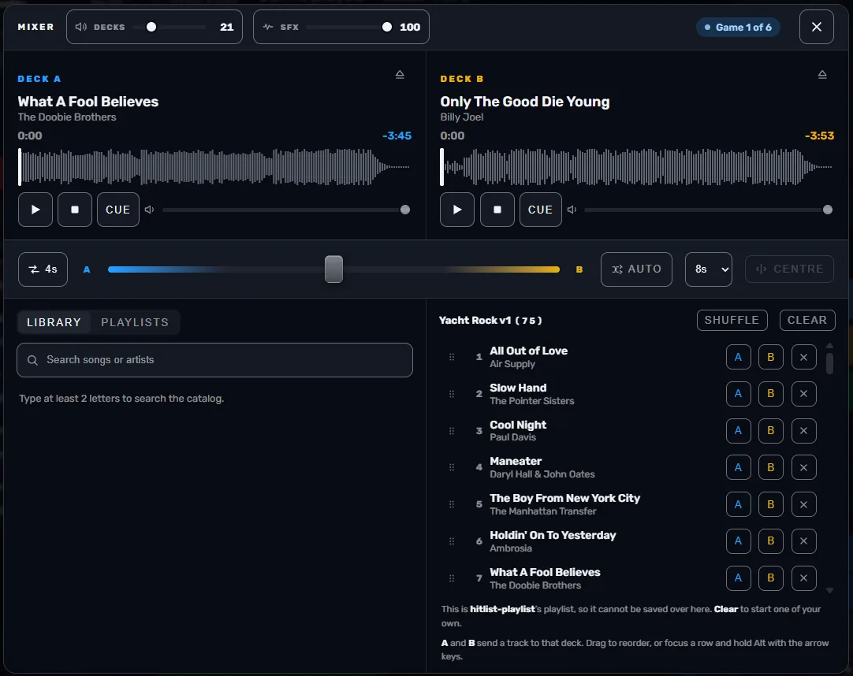Image resolution: width=853 pixels, height=676 pixels.
Task: Send The Boy From New York City to deck A
Action: pos(738,505)
